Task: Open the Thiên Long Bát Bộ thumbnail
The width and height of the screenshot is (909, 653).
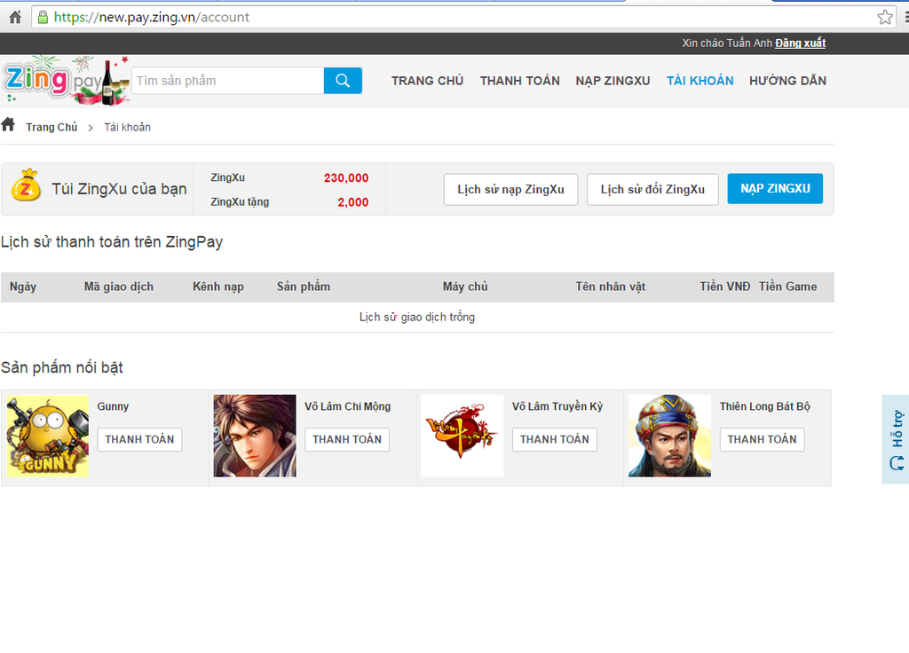Action: click(x=669, y=436)
